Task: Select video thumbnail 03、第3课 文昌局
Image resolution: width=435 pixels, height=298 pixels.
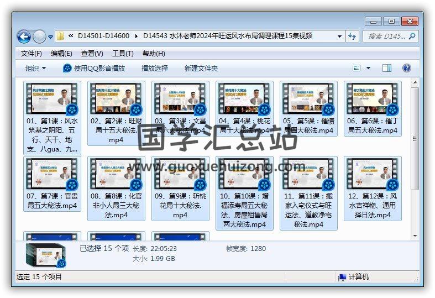Action: [x=180, y=98]
